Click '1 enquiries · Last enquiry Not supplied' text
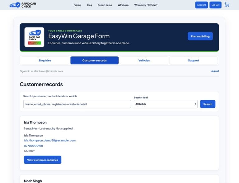This screenshot has width=239, height=183. click(x=48, y=128)
